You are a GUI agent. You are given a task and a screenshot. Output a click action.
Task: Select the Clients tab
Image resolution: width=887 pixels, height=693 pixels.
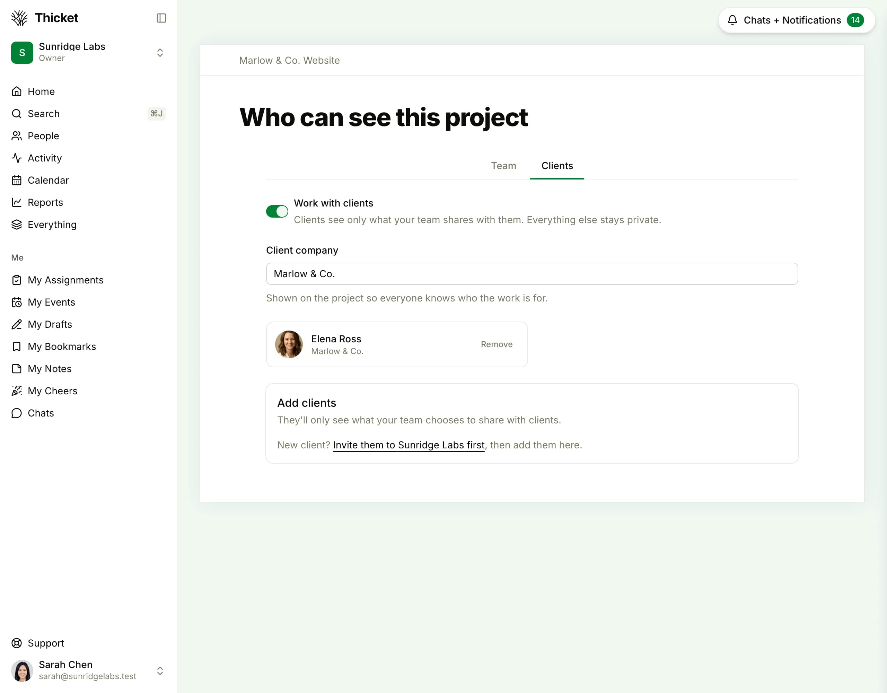pyautogui.click(x=557, y=166)
